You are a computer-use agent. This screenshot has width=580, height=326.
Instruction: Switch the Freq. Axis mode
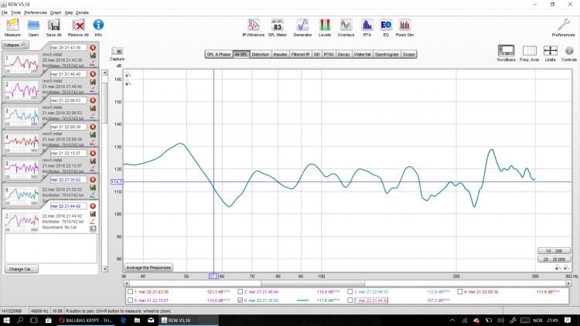(x=529, y=53)
